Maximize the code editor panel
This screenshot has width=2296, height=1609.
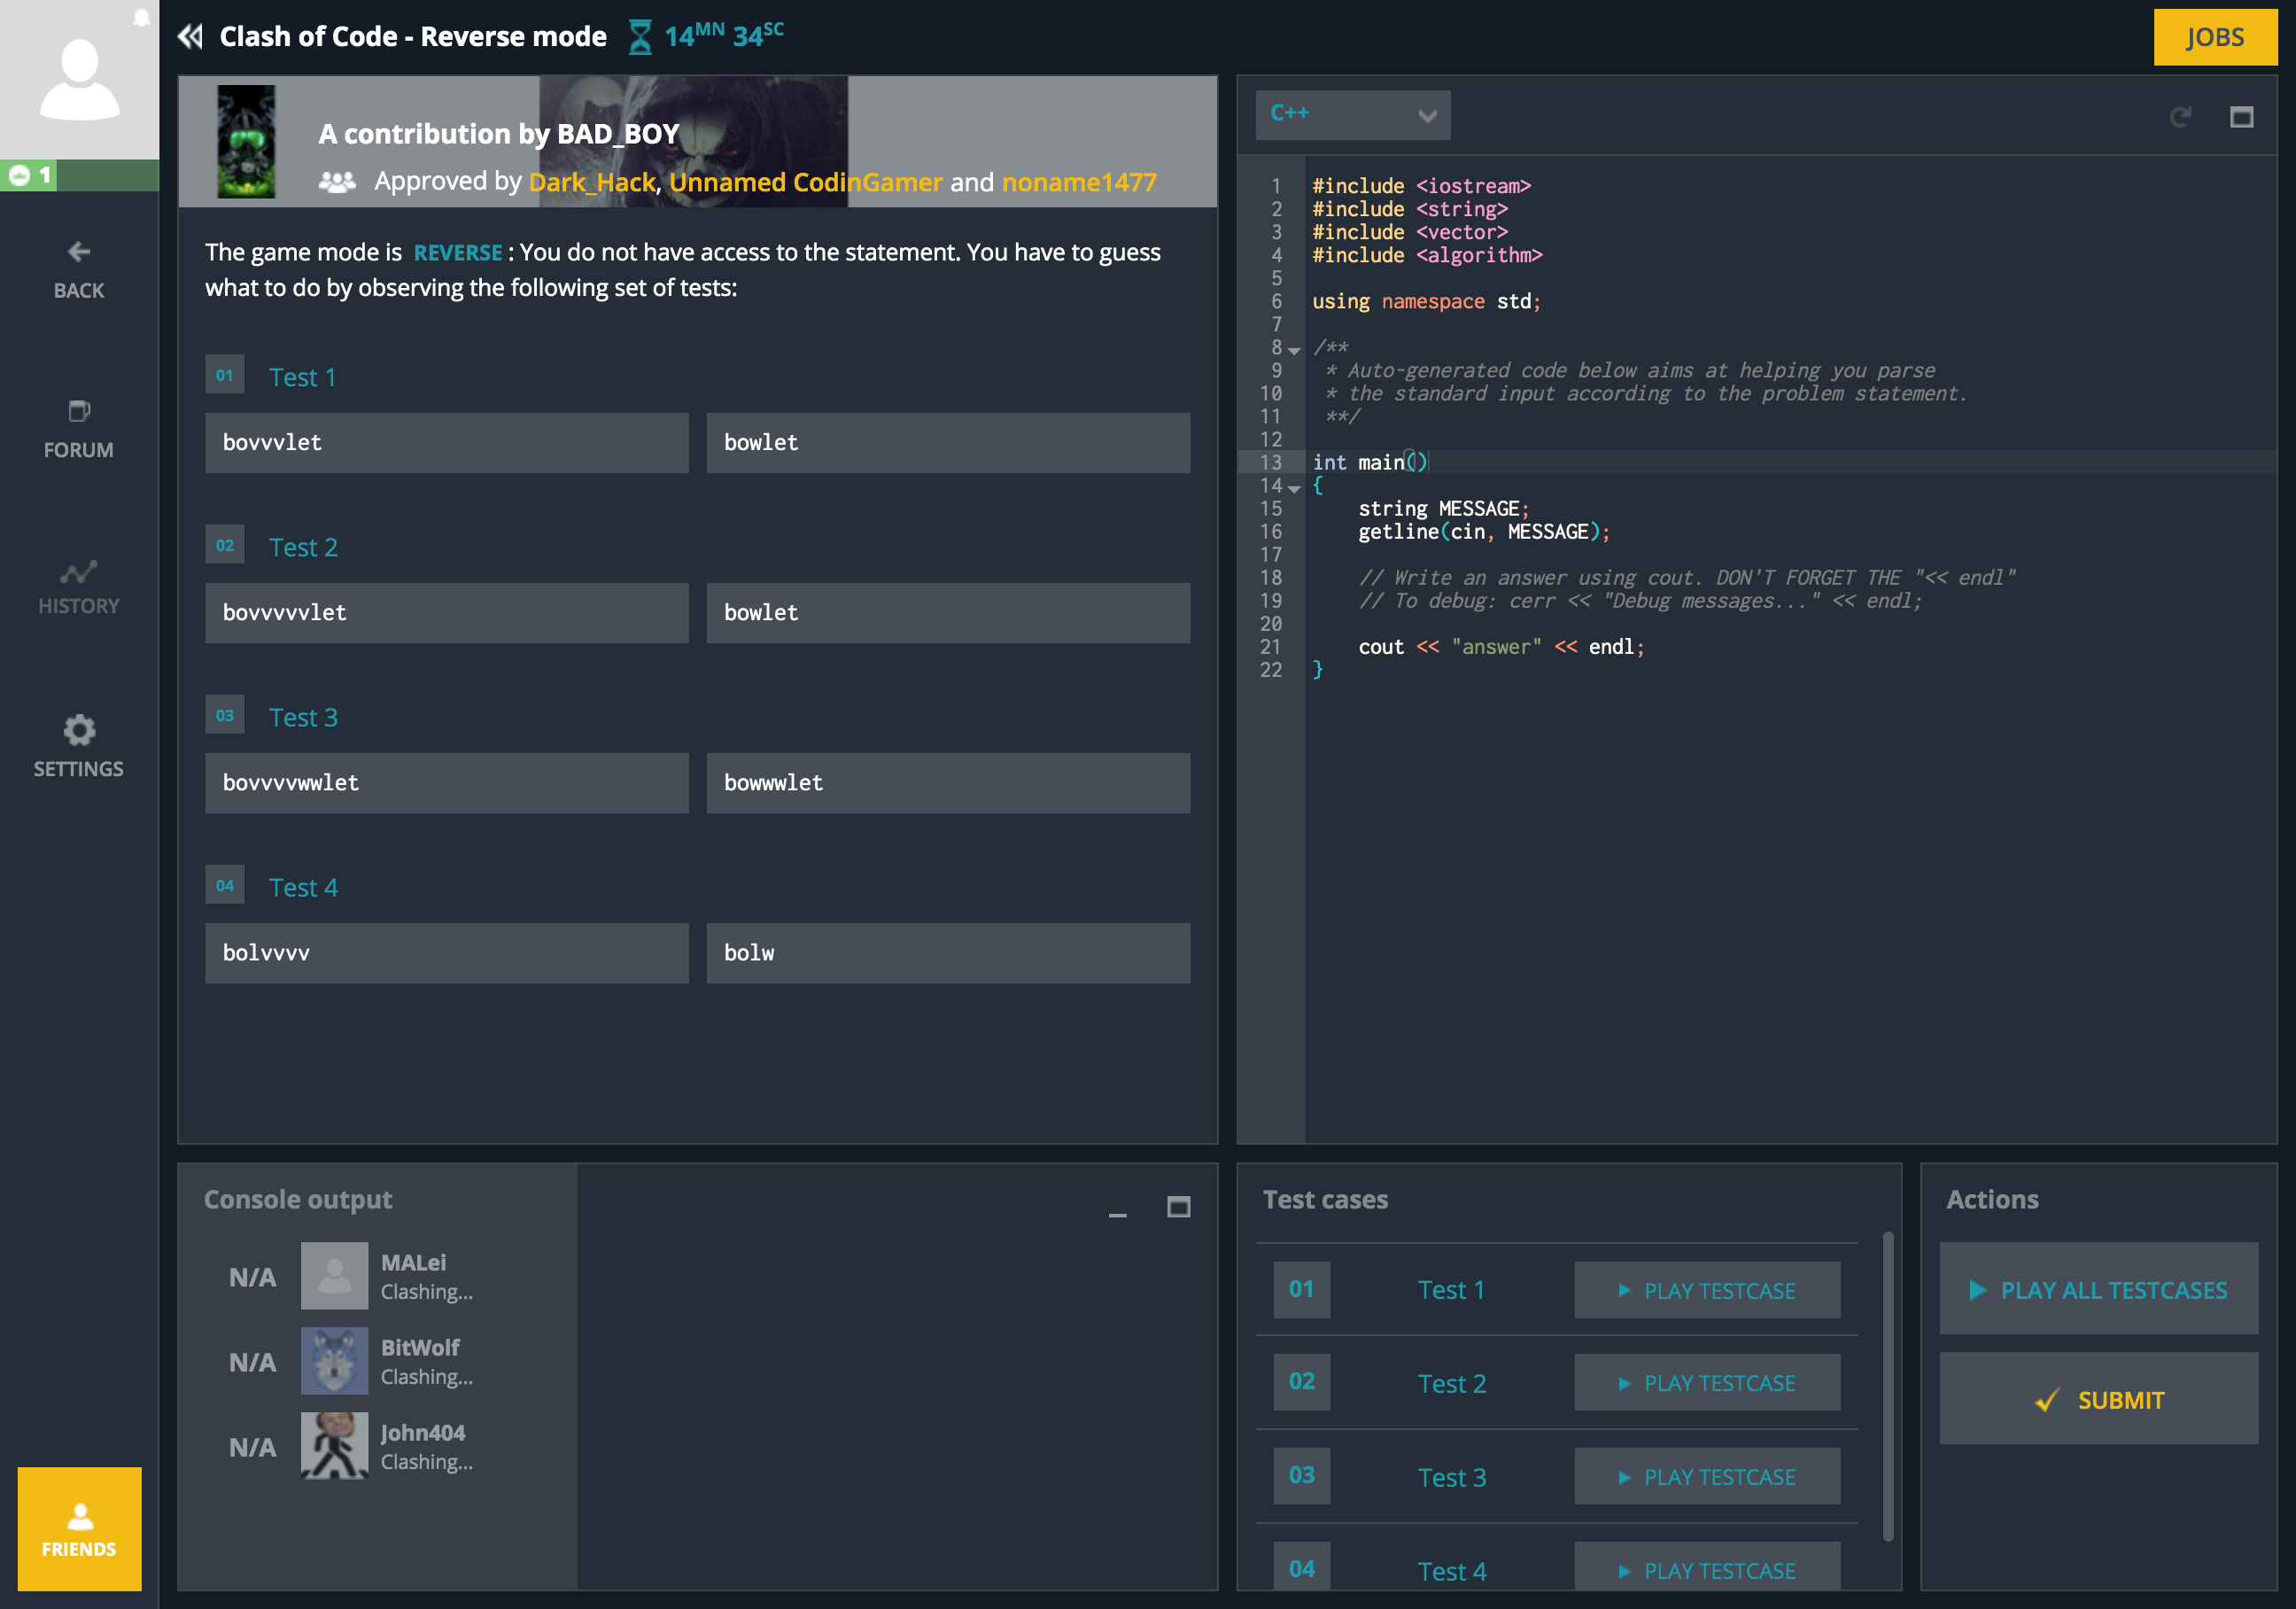point(2241,117)
